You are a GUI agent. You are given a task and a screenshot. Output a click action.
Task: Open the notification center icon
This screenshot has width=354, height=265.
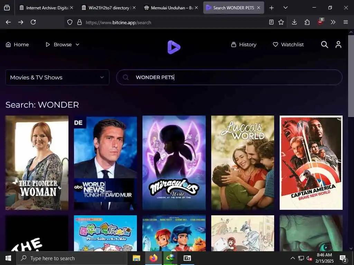pos(343,258)
